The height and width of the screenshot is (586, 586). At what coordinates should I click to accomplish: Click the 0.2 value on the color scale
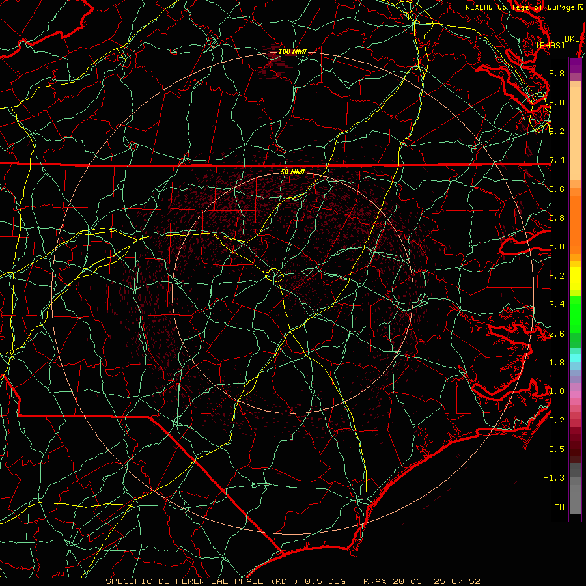tap(557, 421)
